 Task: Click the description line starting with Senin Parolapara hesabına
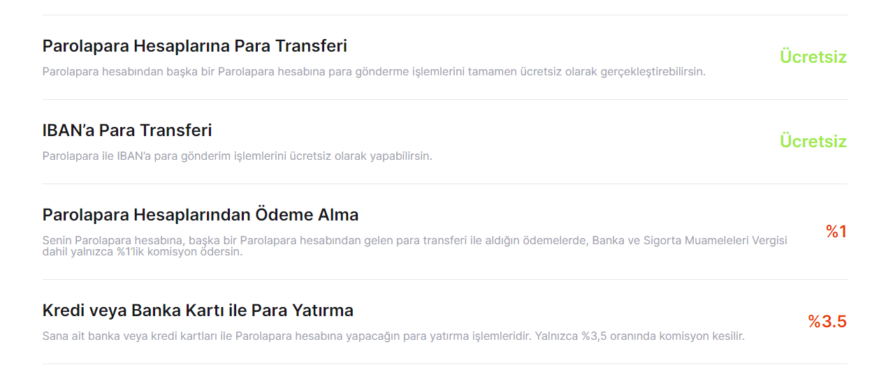click(x=415, y=241)
